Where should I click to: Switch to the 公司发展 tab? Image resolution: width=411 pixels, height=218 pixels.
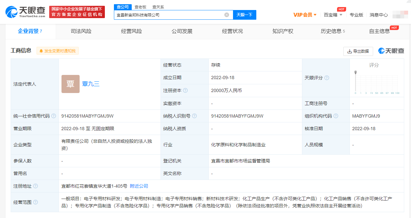pos(182,31)
